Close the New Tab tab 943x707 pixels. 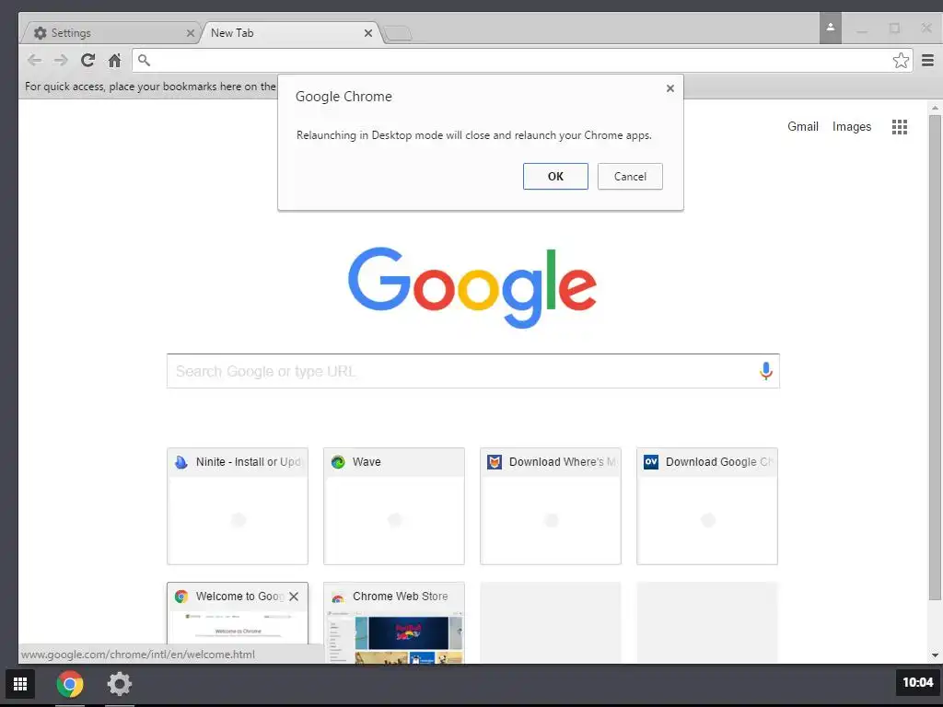click(x=368, y=33)
